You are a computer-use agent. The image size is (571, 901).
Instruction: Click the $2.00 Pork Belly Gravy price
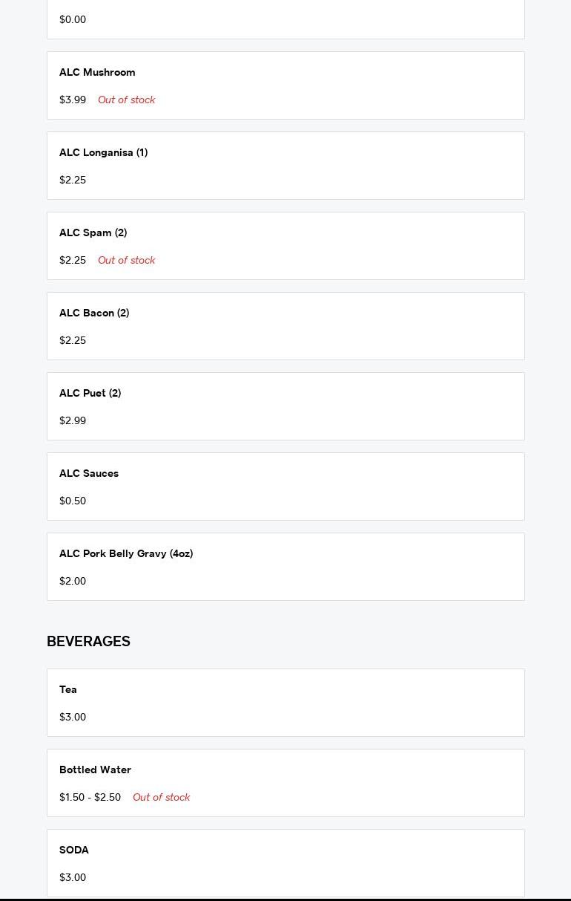point(73,582)
